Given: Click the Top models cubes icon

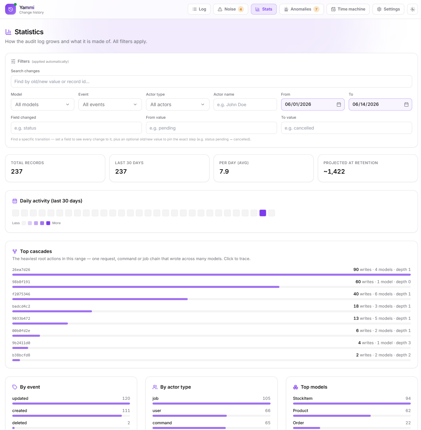Looking at the screenshot, I should (x=295, y=387).
